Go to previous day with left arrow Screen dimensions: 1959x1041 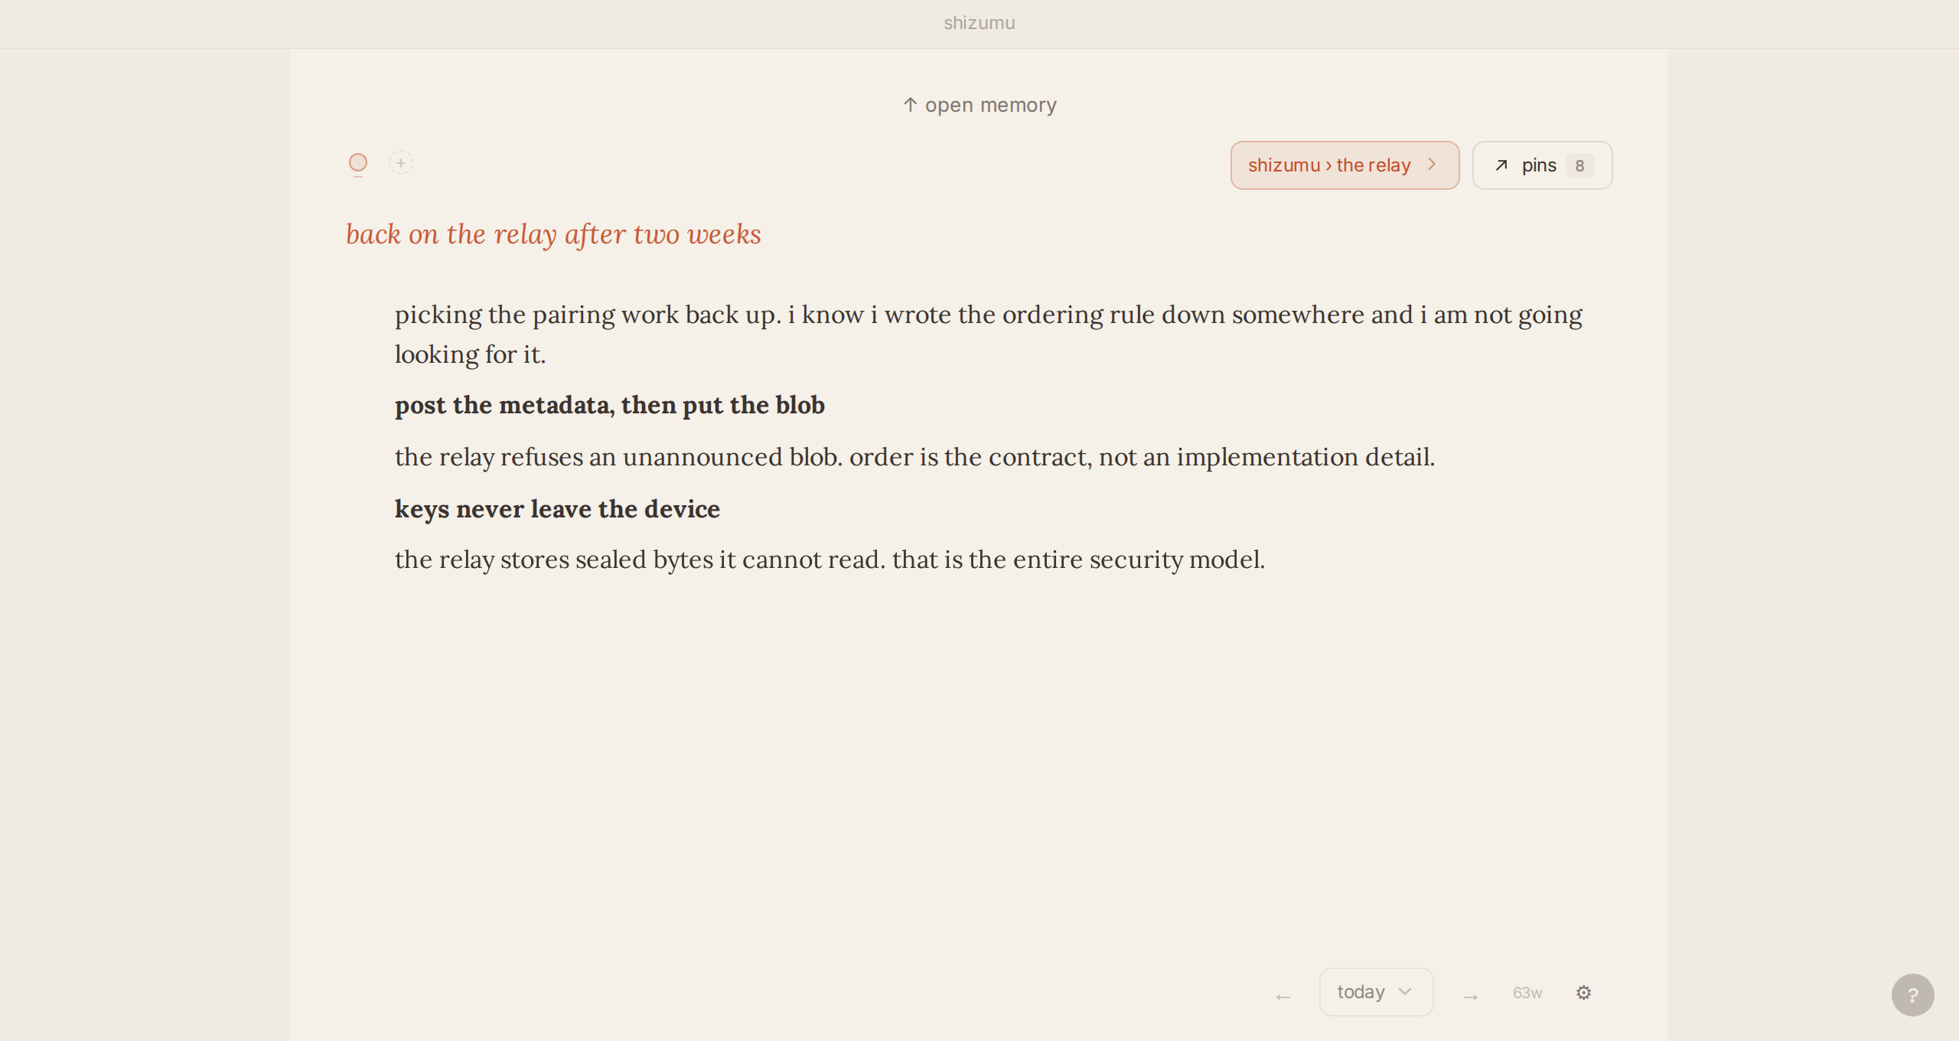coord(1283,997)
